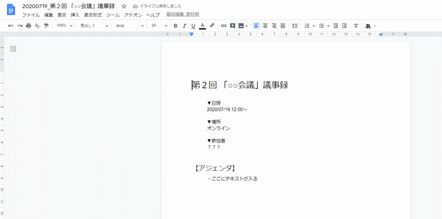Screen dimensions: 442x219
Task: Enable center text alignment
Action: 265,26
